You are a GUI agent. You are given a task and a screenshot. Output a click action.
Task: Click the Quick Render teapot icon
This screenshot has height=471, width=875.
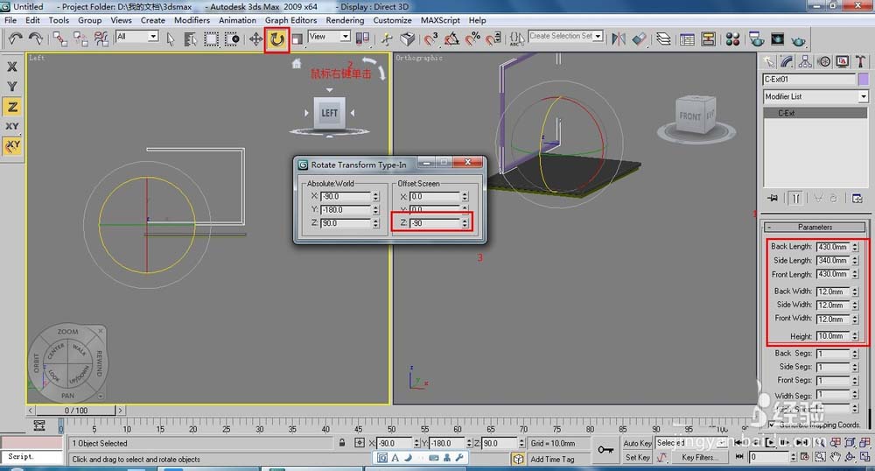(x=799, y=39)
